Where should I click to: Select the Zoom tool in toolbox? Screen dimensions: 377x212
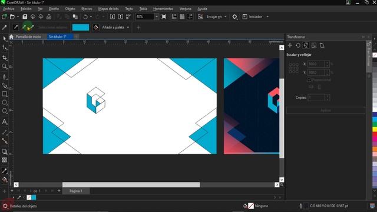click(4, 67)
